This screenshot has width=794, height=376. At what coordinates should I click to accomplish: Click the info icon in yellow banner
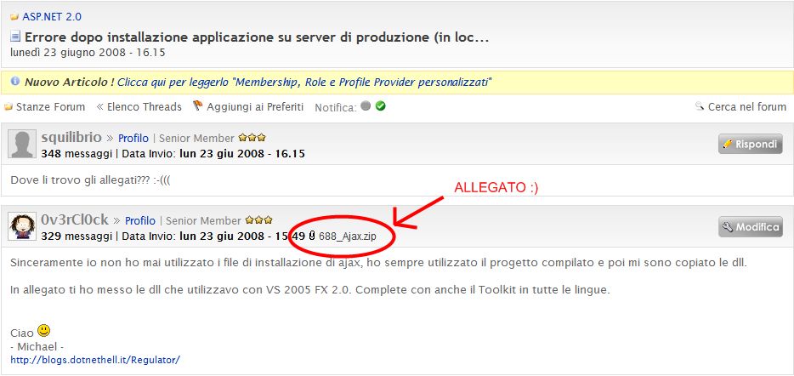click(x=15, y=81)
